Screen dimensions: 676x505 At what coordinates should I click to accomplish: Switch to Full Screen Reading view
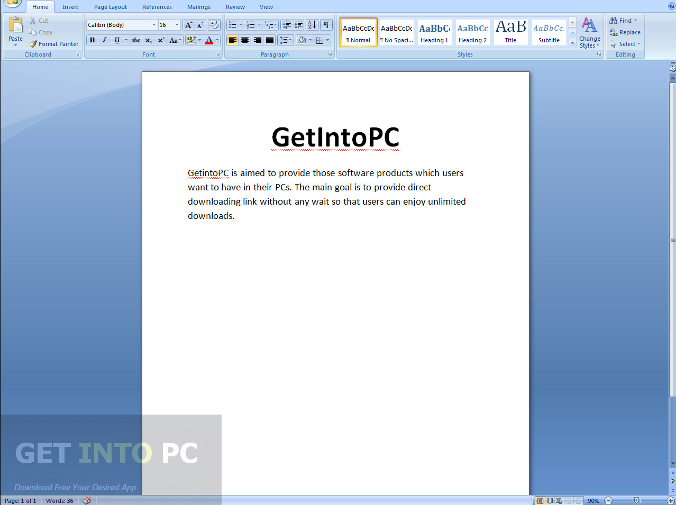550,501
